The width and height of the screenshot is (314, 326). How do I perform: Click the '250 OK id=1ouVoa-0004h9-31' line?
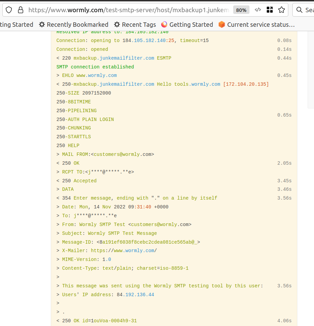97,321
